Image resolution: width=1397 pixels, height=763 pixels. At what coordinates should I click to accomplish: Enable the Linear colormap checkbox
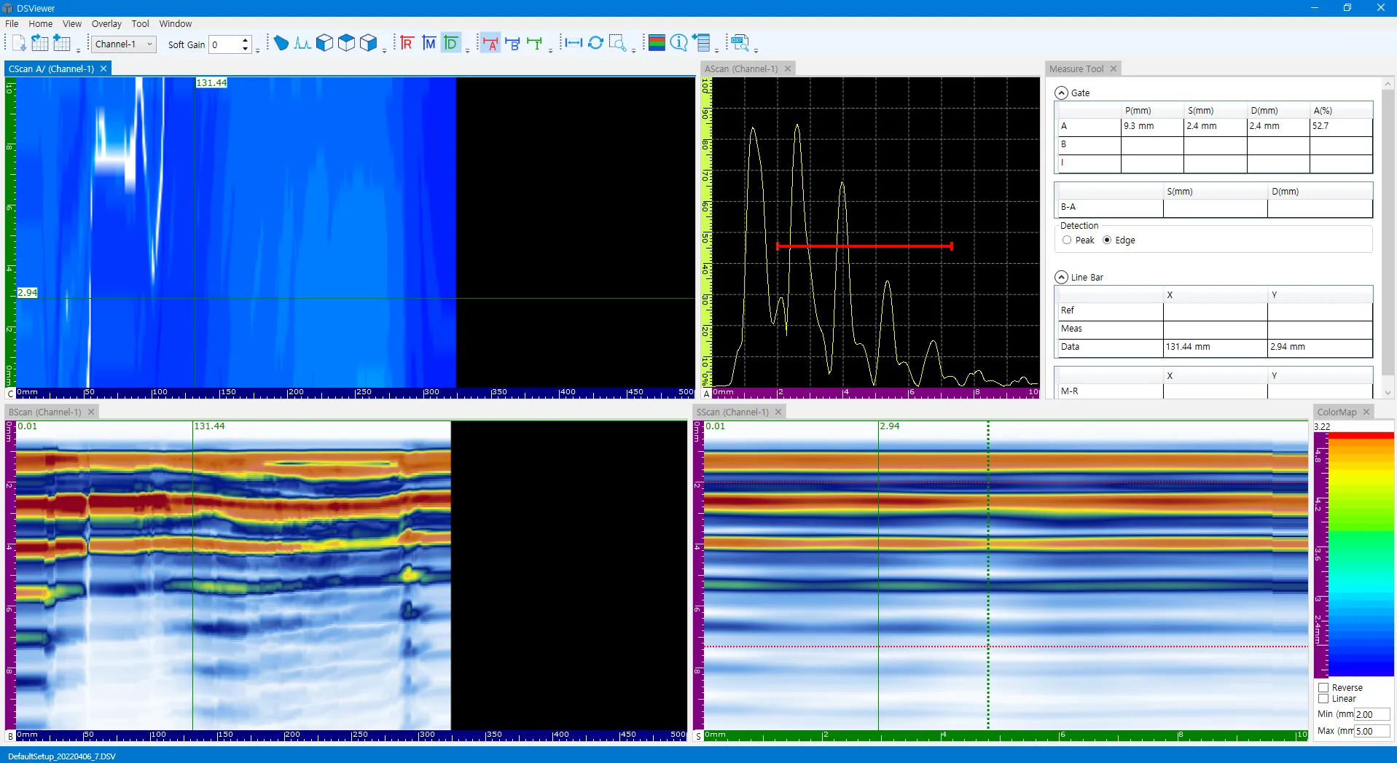pyautogui.click(x=1323, y=699)
